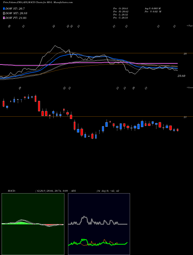193x255 pixels.
Task: Click the first red candlestick on the chart
Action: [3, 104]
